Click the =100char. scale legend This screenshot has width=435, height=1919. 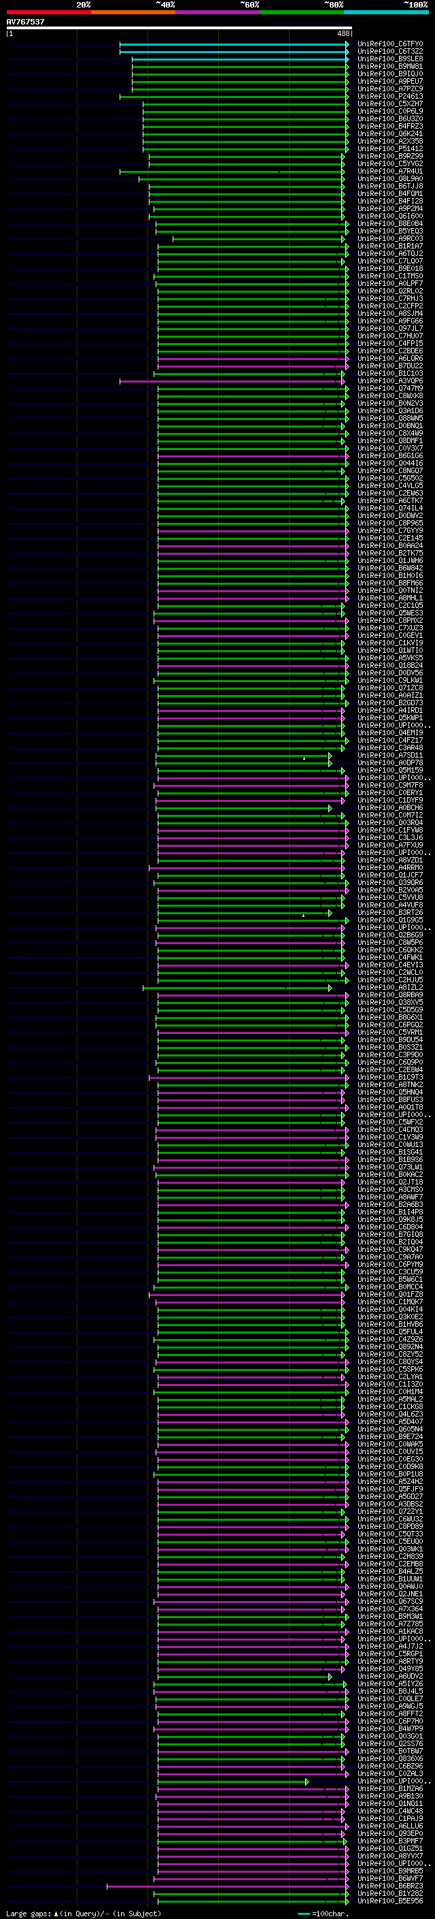point(324,1914)
